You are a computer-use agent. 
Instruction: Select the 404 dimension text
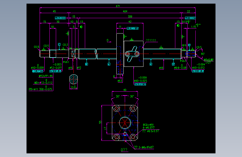point(125,11)
